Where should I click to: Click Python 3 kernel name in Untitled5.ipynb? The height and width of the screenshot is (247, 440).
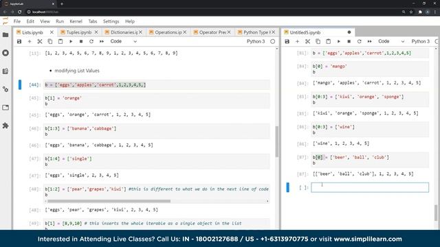point(420,41)
